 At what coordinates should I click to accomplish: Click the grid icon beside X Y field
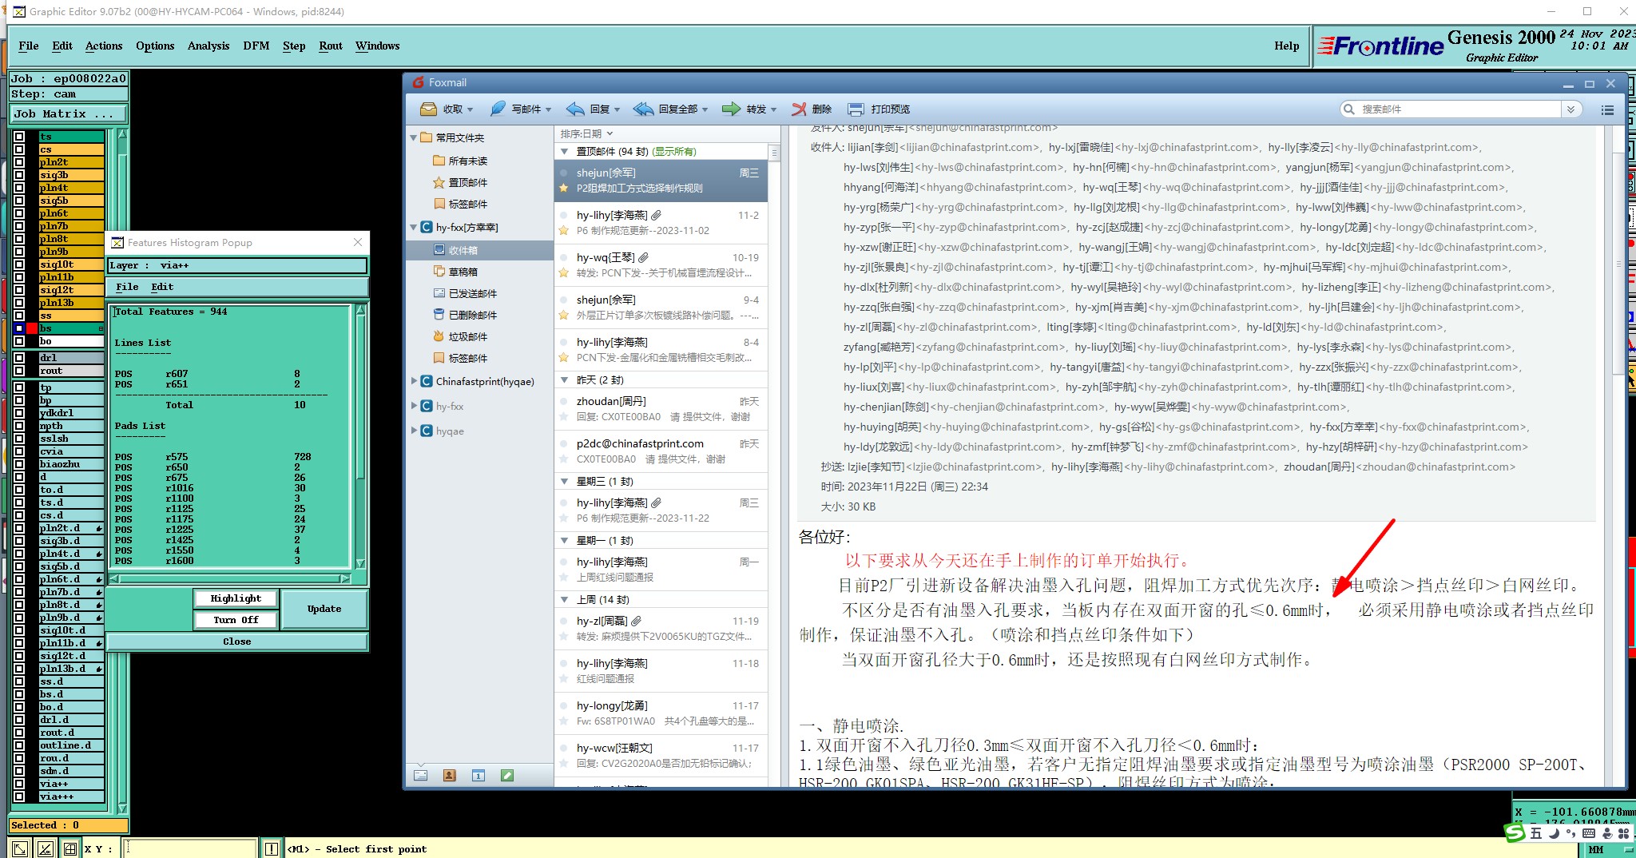click(70, 848)
